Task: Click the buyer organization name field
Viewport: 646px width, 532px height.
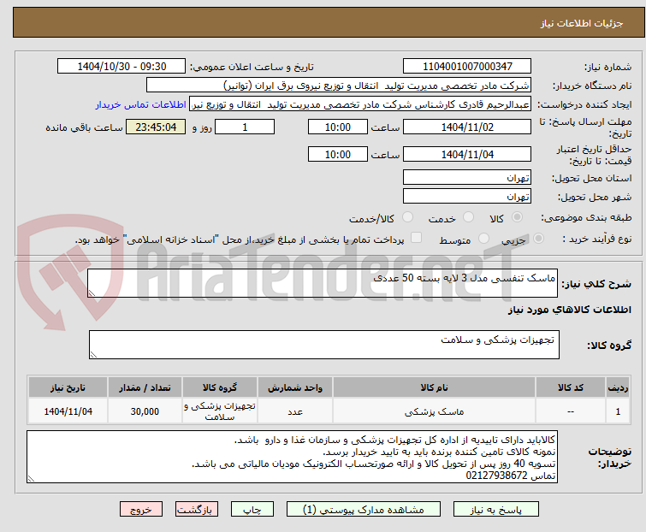Action: [x=339, y=86]
